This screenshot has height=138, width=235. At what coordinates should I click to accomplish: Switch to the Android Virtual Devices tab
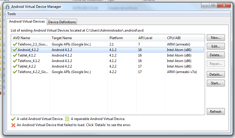click(x=27, y=21)
